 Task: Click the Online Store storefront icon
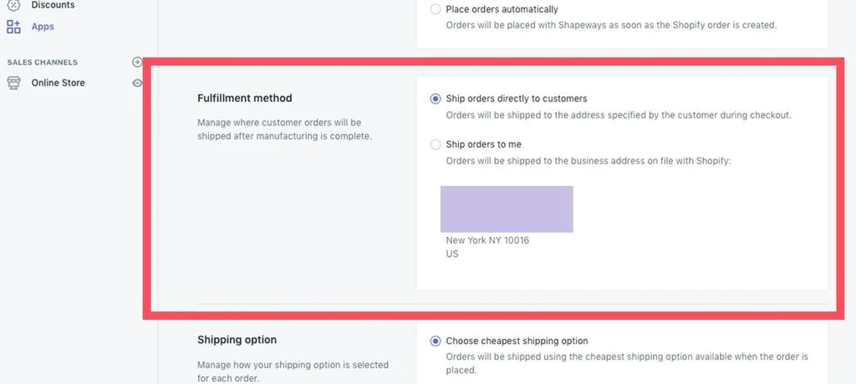click(13, 83)
